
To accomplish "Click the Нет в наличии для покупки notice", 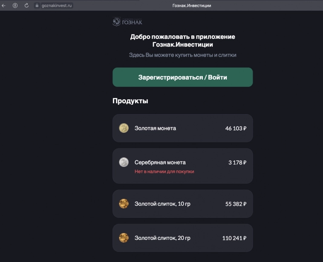I will click(x=164, y=171).
